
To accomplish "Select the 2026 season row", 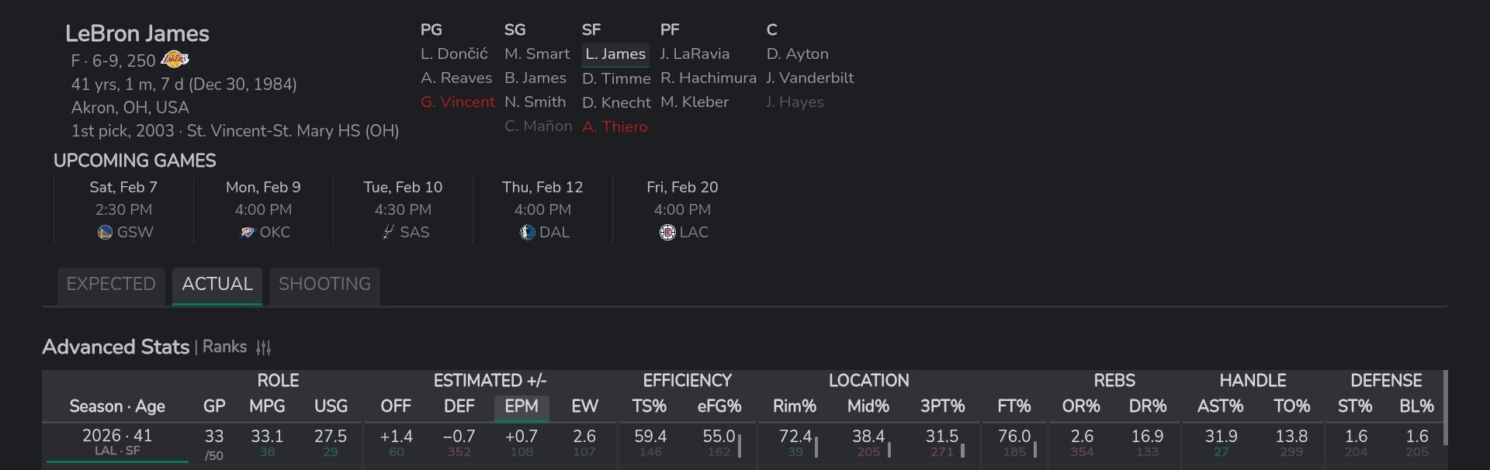I will click(x=117, y=441).
